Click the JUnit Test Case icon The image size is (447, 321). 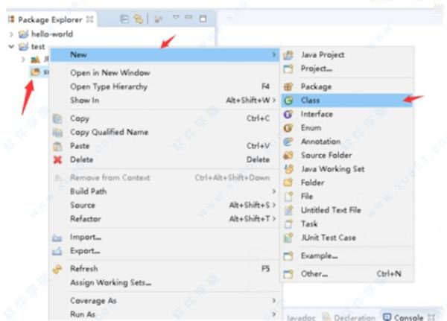(288, 238)
